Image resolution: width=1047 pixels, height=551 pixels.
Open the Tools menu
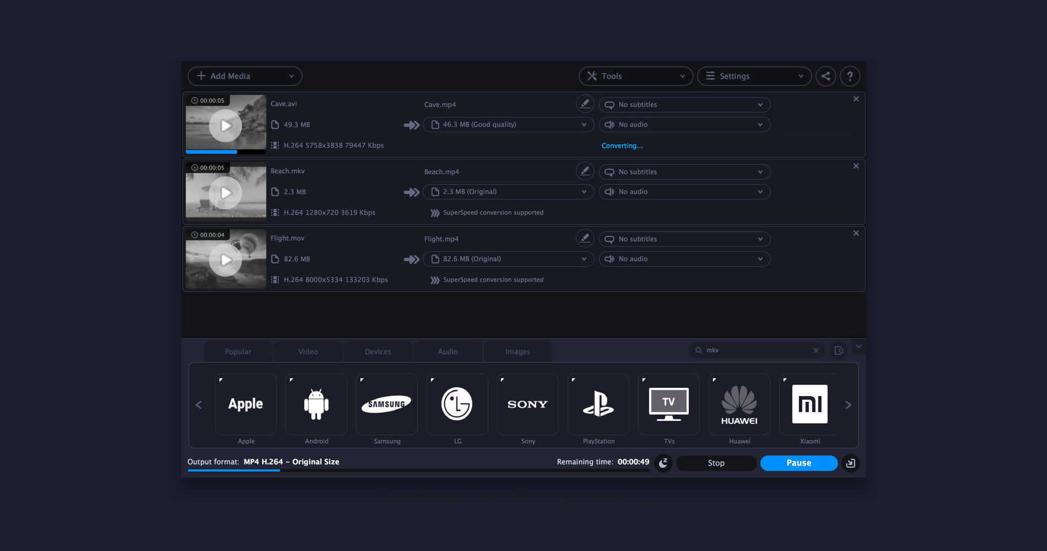635,76
